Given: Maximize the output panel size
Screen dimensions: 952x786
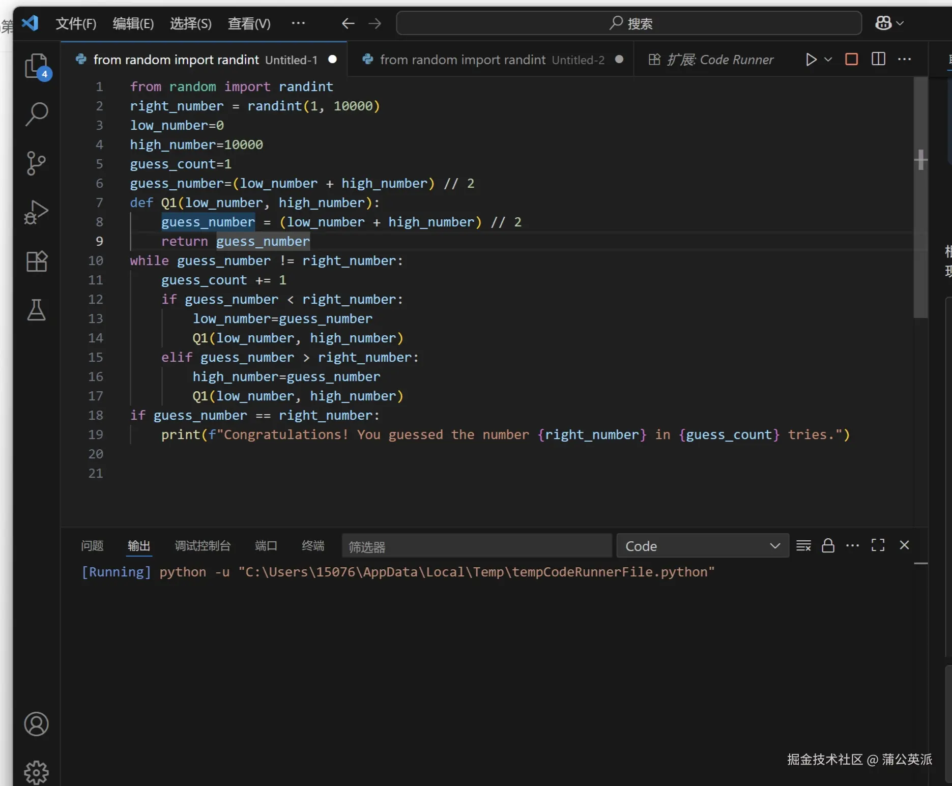Looking at the screenshot, I should click(878, 545).
